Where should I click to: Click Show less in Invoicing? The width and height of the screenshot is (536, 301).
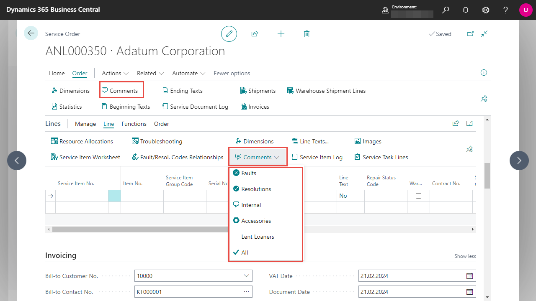pos(465,256)
